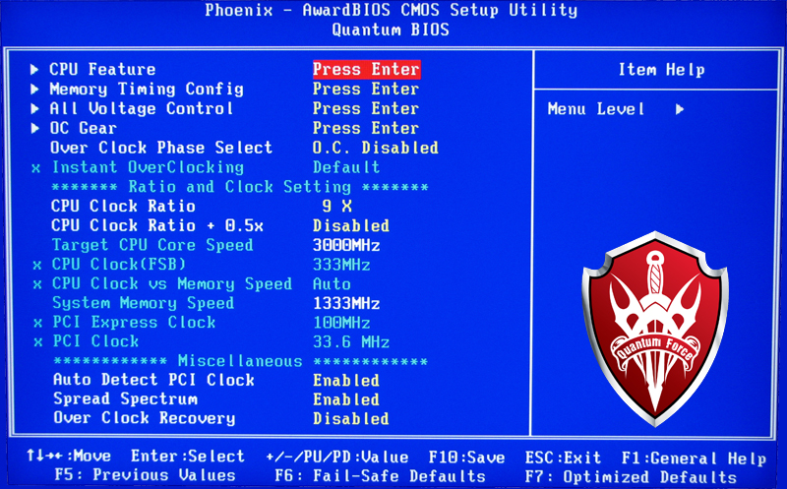The width and height of the screenshot is (787, 489).
Task: Click the x marker beside CPU Clock(FSB)
Action: pyautogui.click(x=37, y=266)
